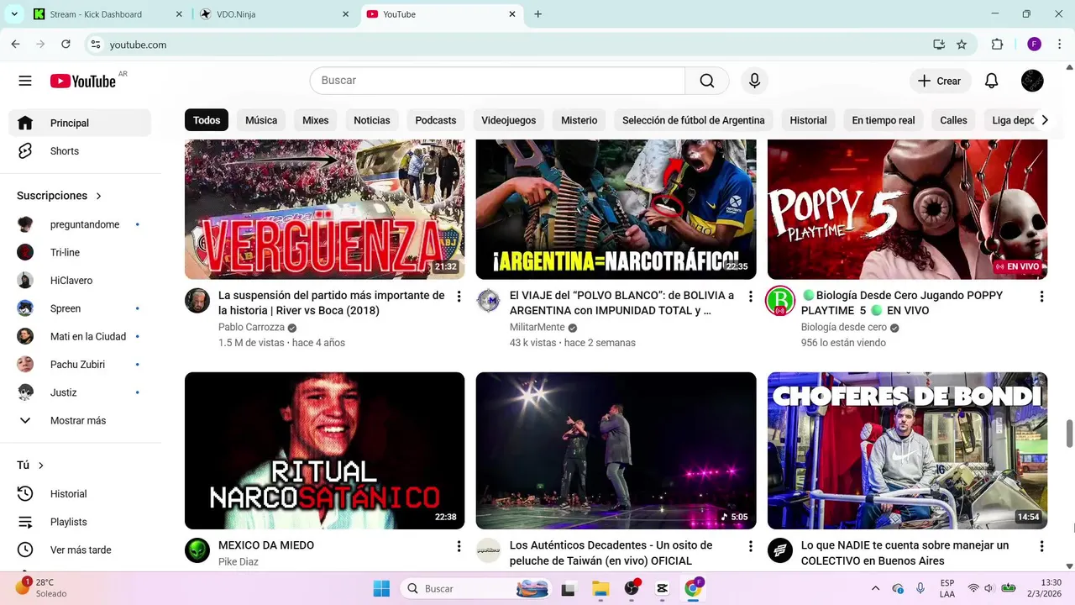Play the CHOFERES DE BONDI thumbnail
Screen dimensions: 1075x605
coord(907,450)
